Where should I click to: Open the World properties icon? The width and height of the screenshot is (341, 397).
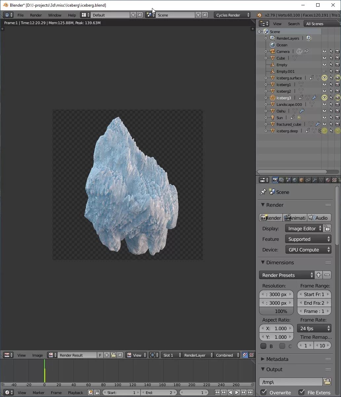click(x=294, y=180)
